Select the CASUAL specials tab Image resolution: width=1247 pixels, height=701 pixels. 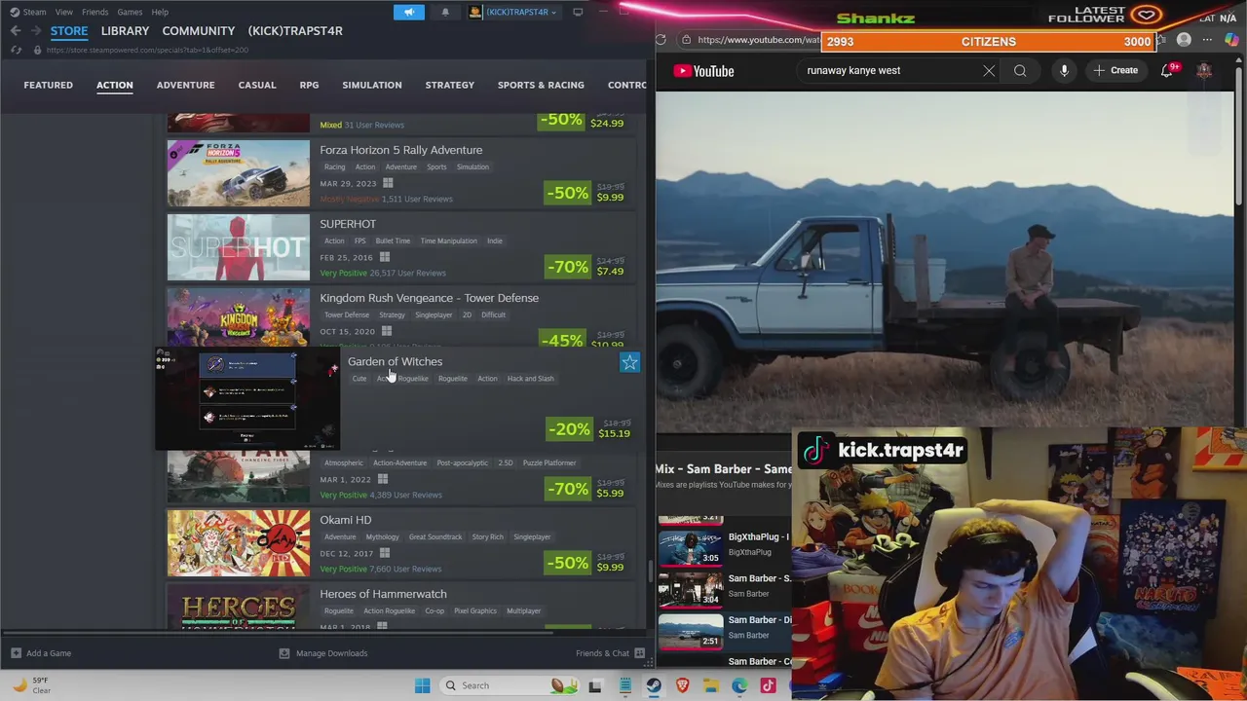coord(257,85)
